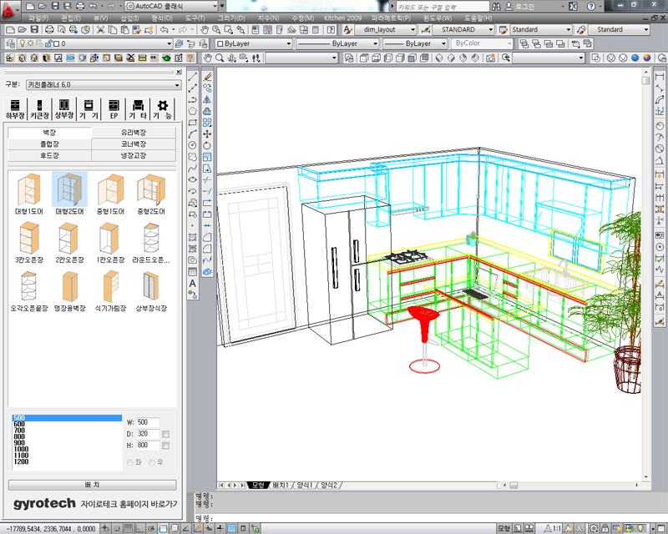This screenshot has height=534, width=668.
Task: Open the 기능 functions gear category
Action: (162, 109)
